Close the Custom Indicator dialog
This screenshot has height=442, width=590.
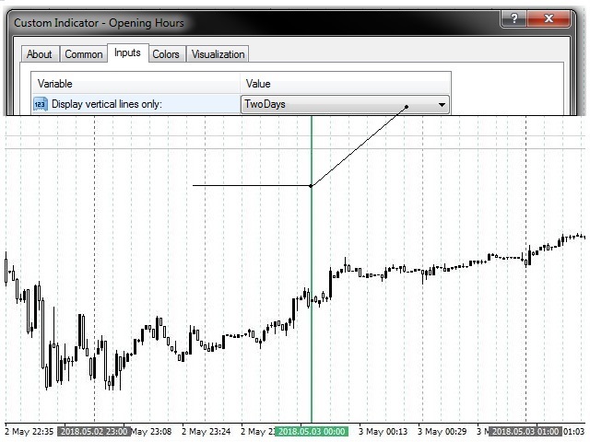549,18
